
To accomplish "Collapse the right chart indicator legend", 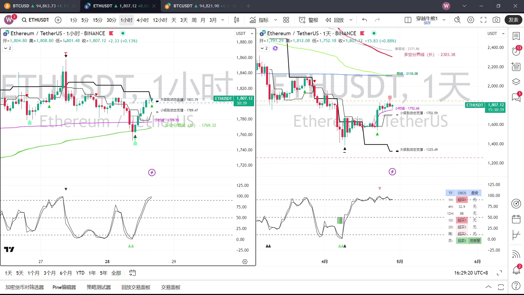I will (264, 48).
